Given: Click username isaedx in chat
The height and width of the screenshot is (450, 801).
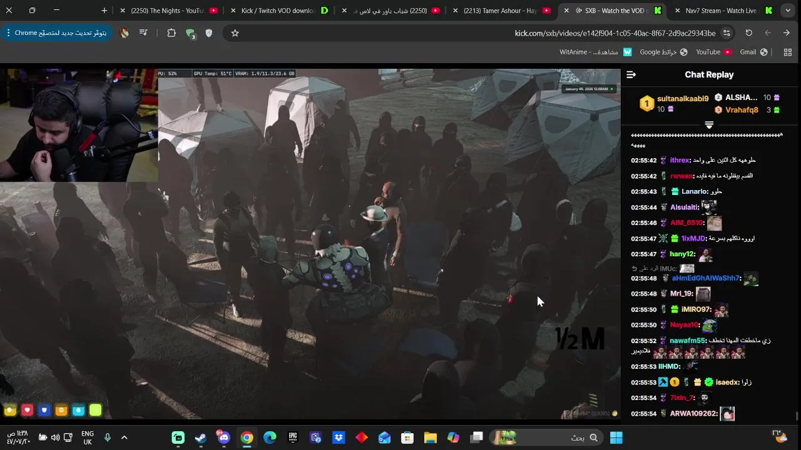Looking at the screenshot, I should (x=727, y=382).
